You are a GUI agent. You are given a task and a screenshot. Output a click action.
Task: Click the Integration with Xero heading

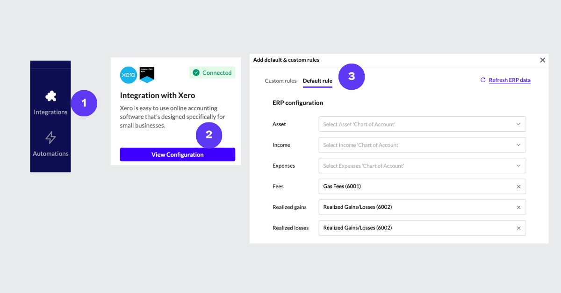[x=158, y=95]
